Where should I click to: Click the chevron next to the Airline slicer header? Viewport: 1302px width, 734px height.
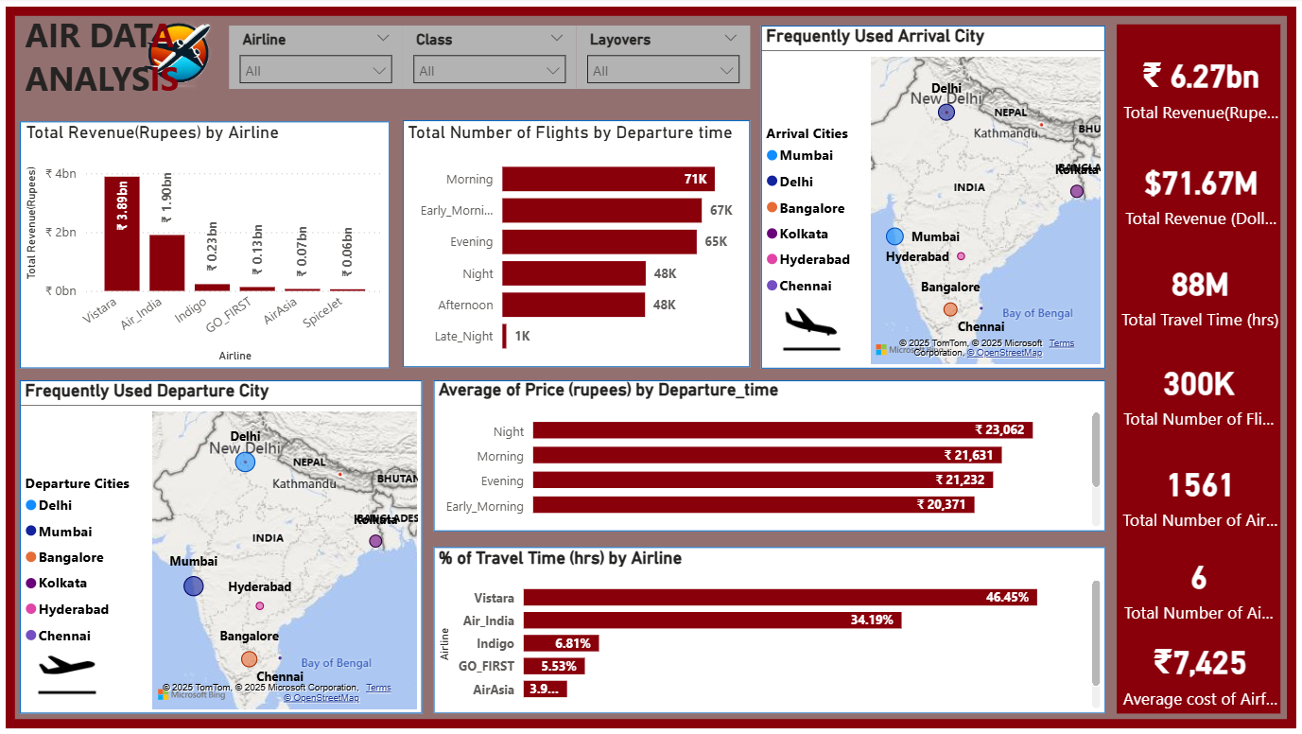[383, 39]
